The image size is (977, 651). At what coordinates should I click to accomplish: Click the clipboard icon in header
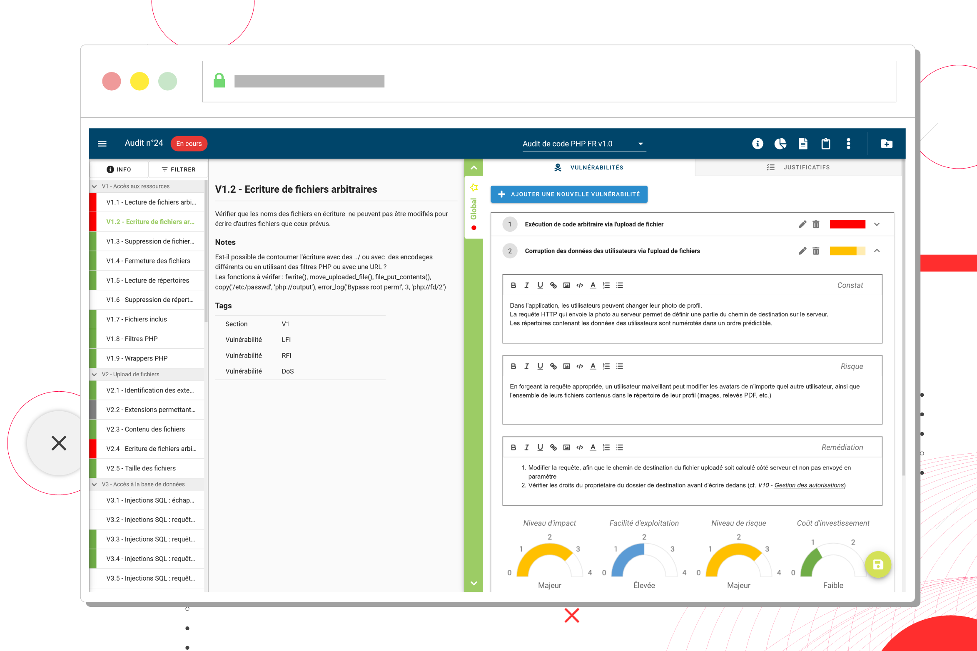(825, 144)
